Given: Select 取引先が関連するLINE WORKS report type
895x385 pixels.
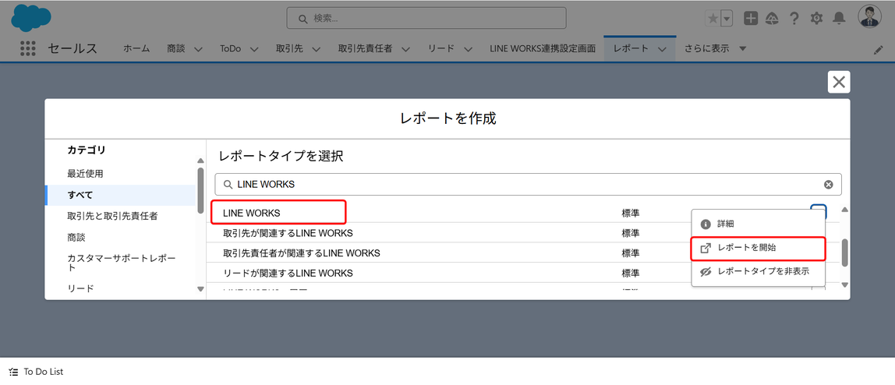Looking at the screenshot, I should click(288, 233).
